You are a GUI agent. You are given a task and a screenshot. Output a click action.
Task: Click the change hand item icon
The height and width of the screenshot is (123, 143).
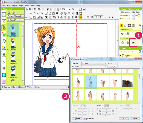click(133, 43)
